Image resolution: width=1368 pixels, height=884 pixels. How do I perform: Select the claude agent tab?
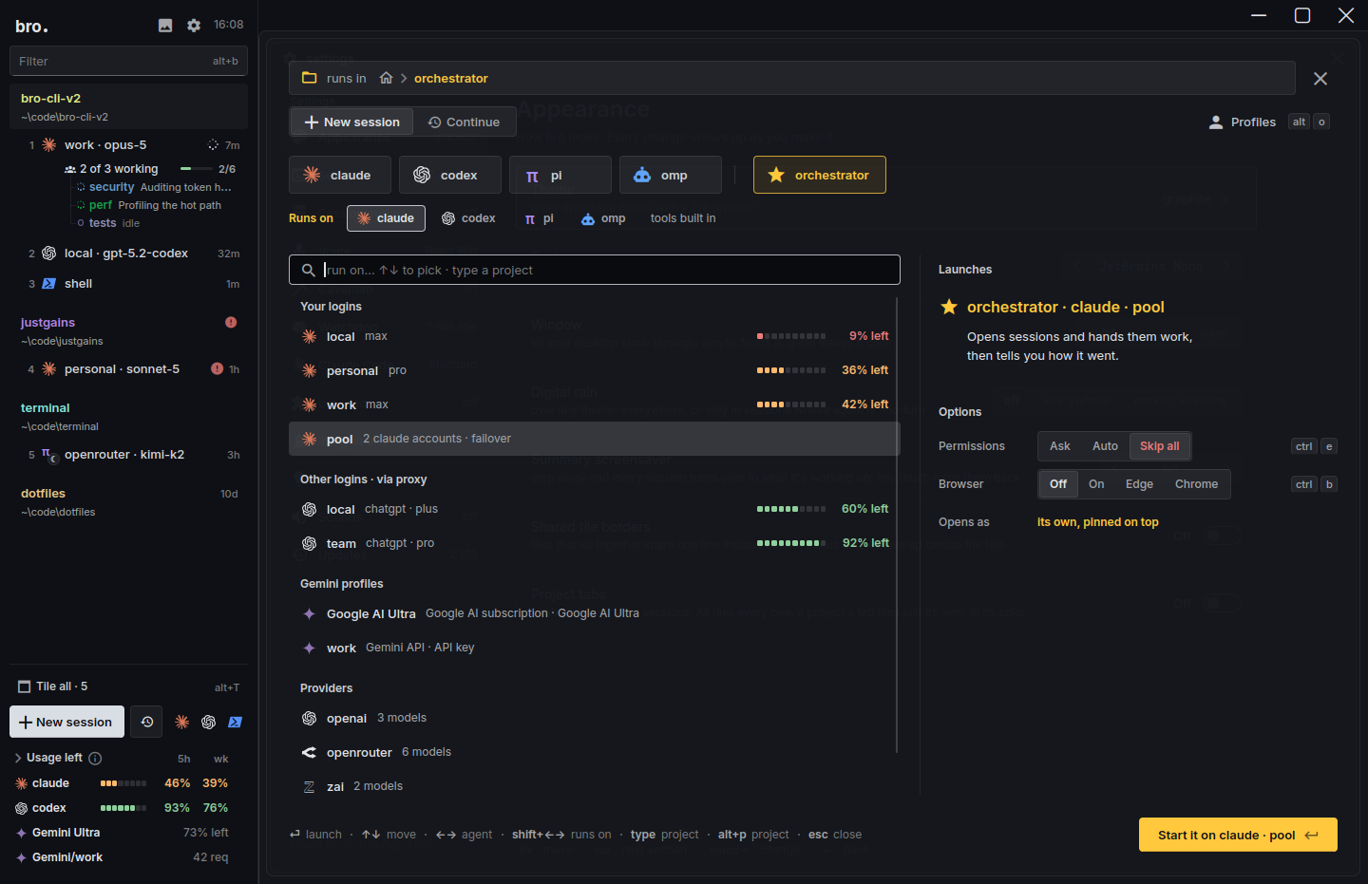(340, 176)
